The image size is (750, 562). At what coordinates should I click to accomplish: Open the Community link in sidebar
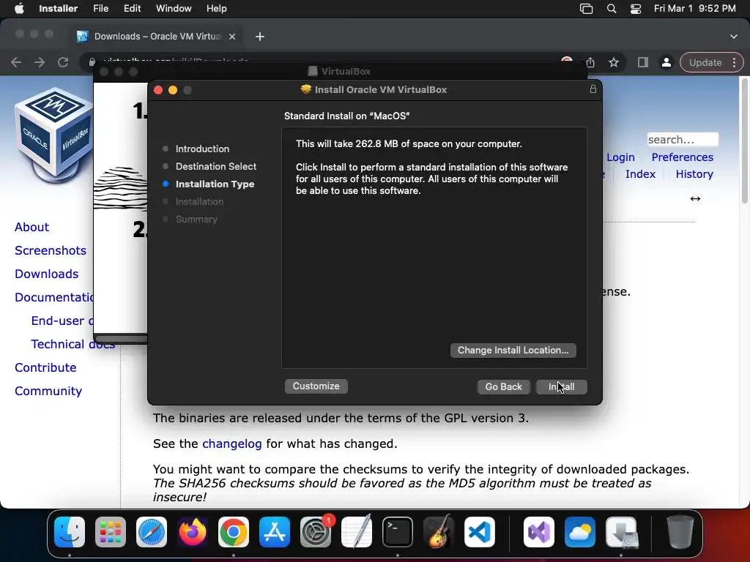tap(48, 391)
